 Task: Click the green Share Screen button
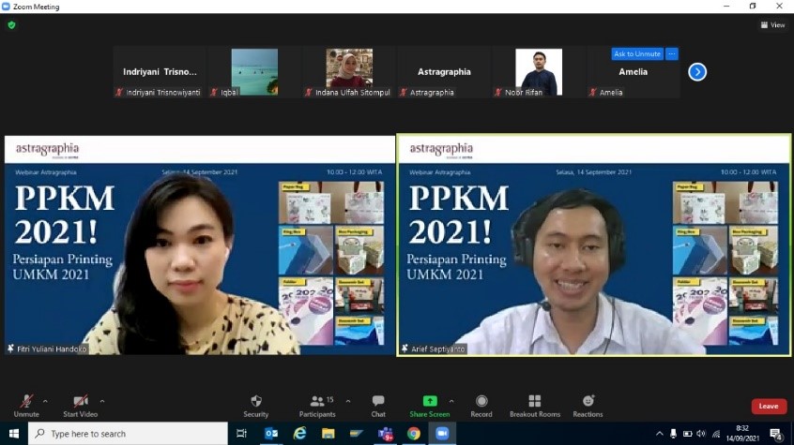430,406
